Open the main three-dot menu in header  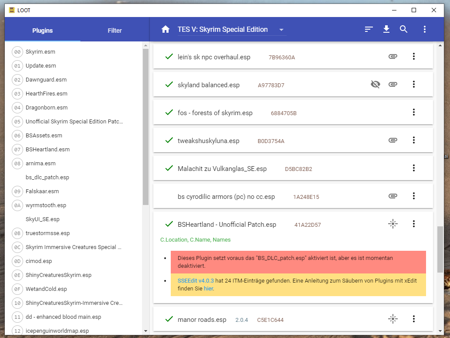pyautogui.click(x=424, y=30)
